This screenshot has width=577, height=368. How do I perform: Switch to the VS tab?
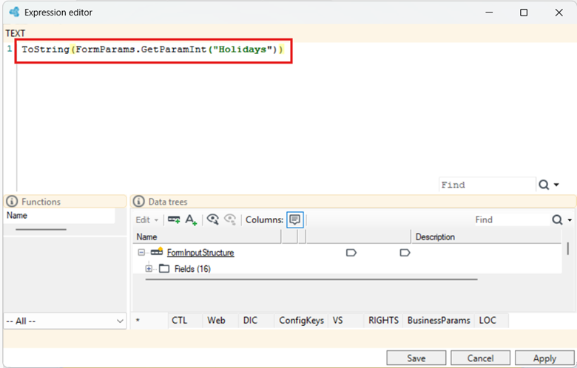[346, 321]
